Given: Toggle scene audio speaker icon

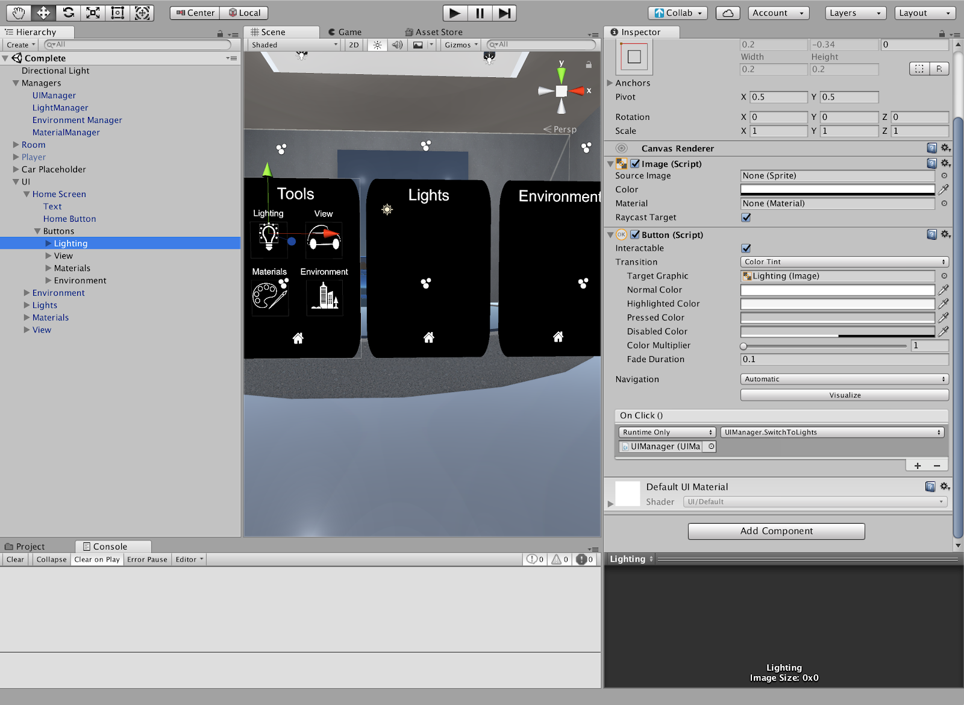Looking at the screenshot, I should click(x=397, y=45).
